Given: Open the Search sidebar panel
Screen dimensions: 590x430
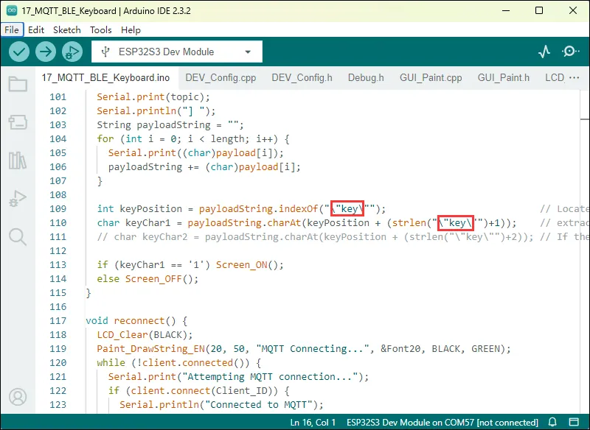Looking at the screenshot, I should (x=18, y=236).
